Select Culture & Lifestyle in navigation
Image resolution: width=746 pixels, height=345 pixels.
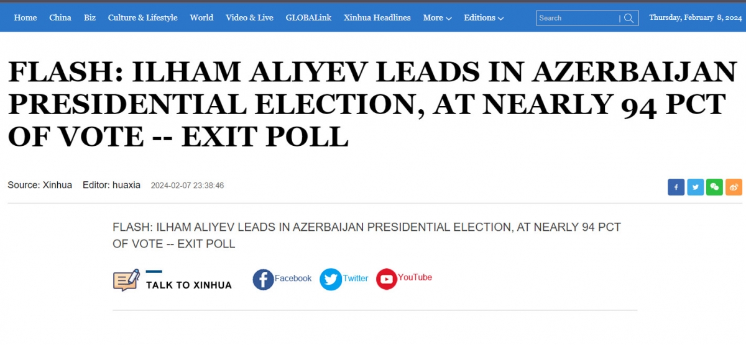click(x=142, y=18)
